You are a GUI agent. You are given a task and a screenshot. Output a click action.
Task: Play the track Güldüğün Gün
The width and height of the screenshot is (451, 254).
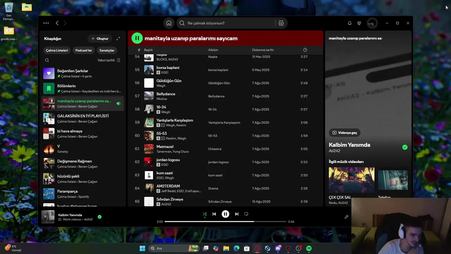point(225,83)
